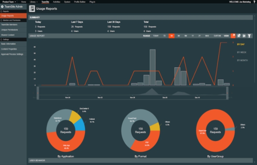Group chart BY WEEK

tap(242, 52)
